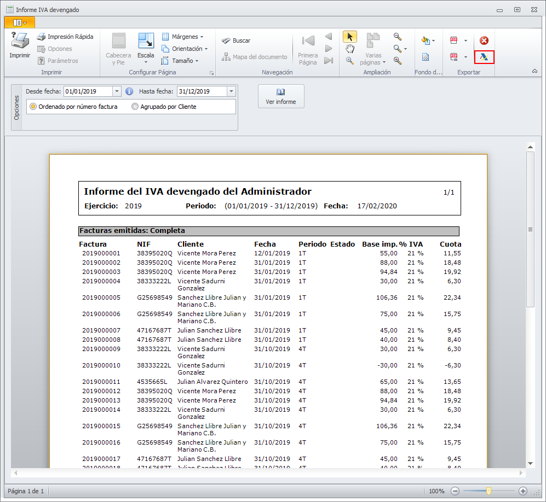Viewport: 546px width, 502px height.
Task: Activate the arrow pointer tool
Action: click(350, 37)
